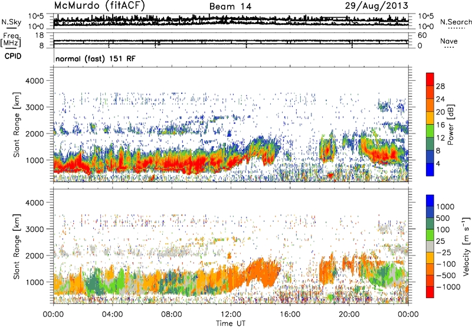Click the "4000" tick on the velocity panel axis

[35, 203]
